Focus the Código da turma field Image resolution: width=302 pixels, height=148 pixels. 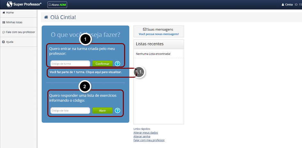click(70, 64)
